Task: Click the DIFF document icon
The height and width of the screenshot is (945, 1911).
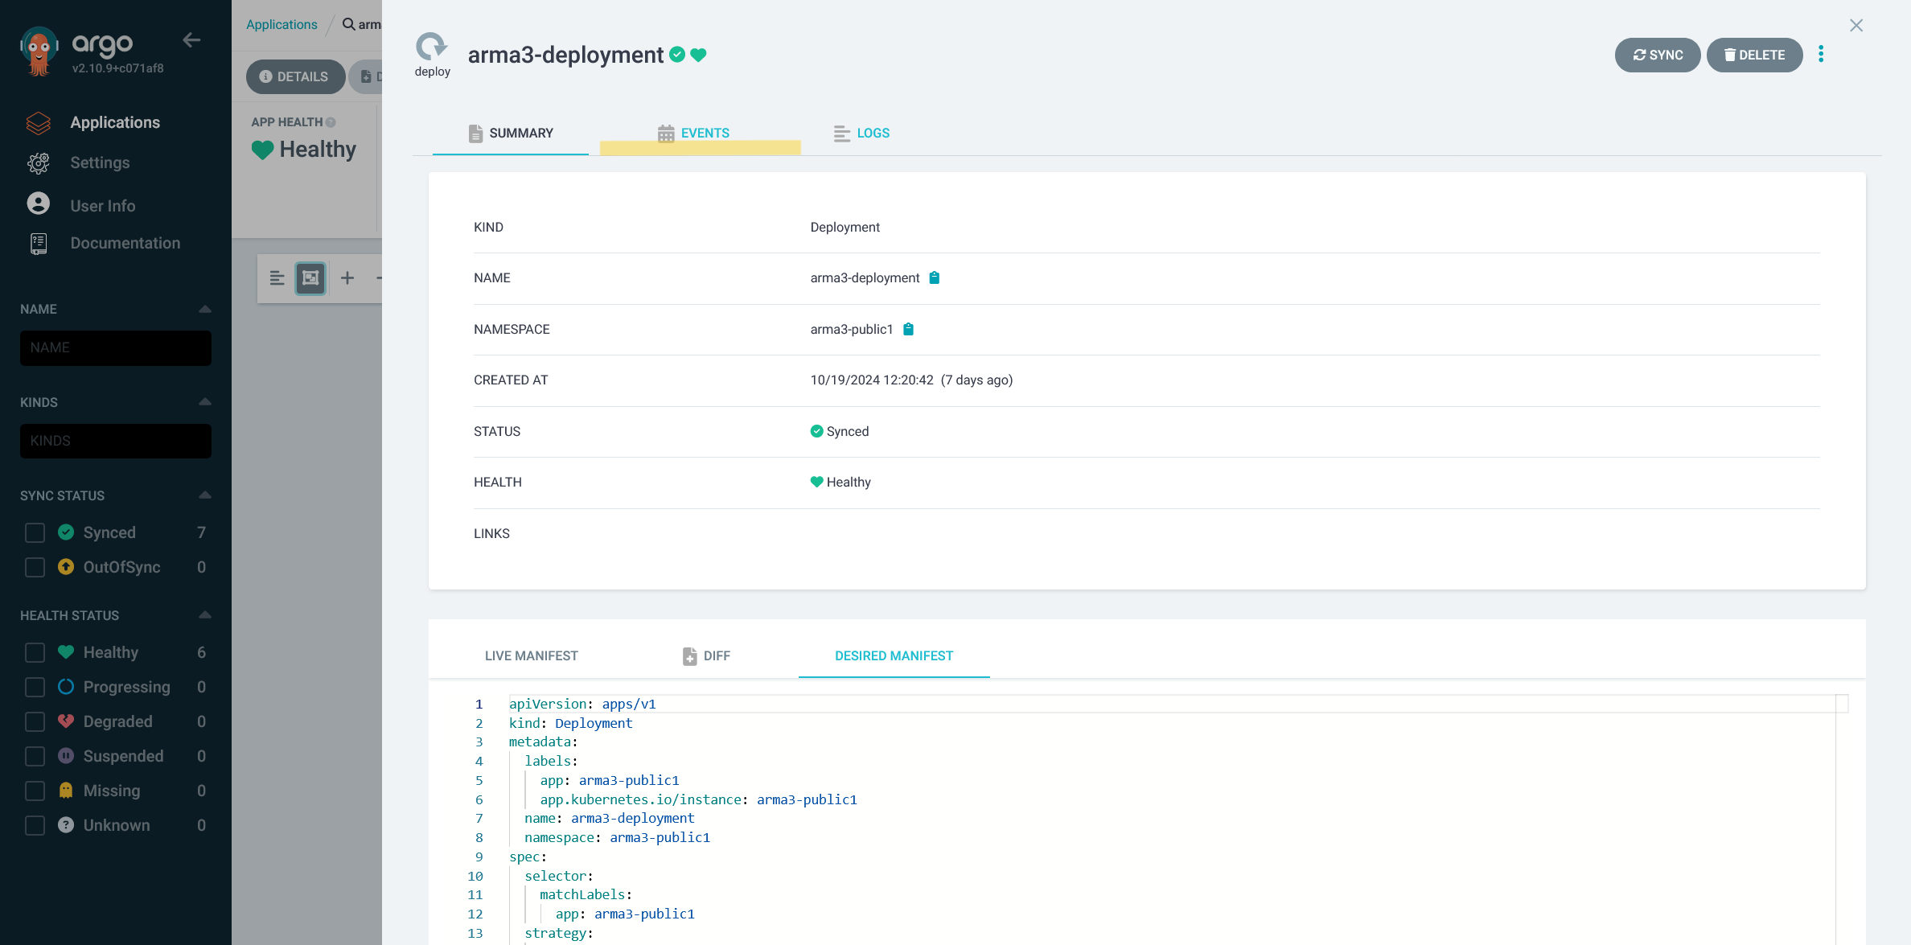Action: tap(689, 656)
